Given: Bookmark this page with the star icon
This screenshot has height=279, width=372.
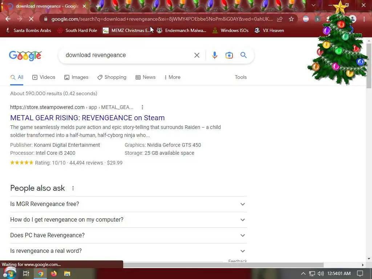Looking at the screenshot, I should coord(291,19).
